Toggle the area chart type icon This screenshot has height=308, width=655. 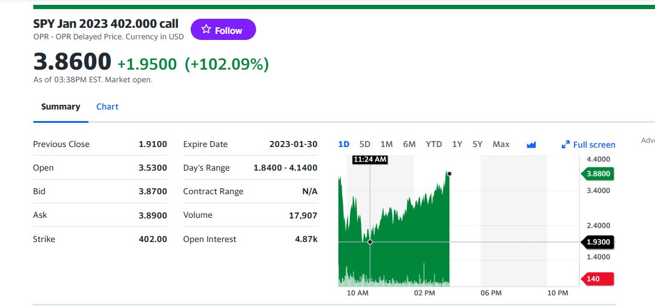[x=532, y=145]
